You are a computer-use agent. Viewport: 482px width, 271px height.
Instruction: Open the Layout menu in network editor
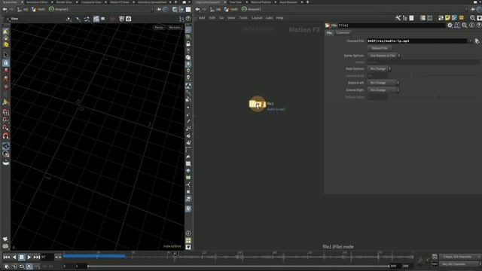(257, 18)
